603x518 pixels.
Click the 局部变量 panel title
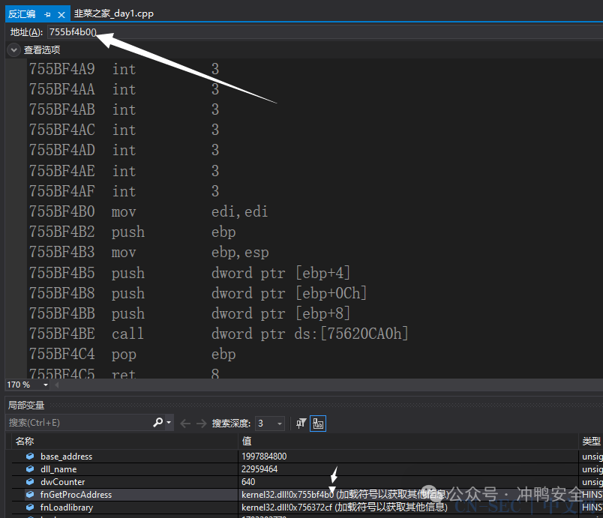[26, 405]
